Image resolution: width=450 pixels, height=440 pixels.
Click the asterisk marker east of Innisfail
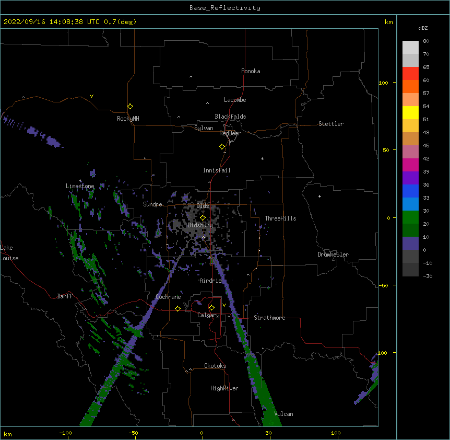[x=262, y=158]
